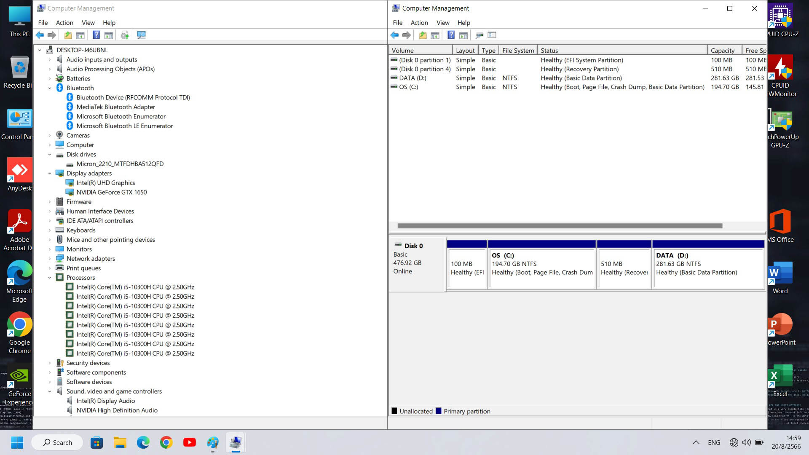This screenshot has width=809, height=455.
Task: Click the Up one level folder icon in the right toolbar
Action: tap(423, 35)
